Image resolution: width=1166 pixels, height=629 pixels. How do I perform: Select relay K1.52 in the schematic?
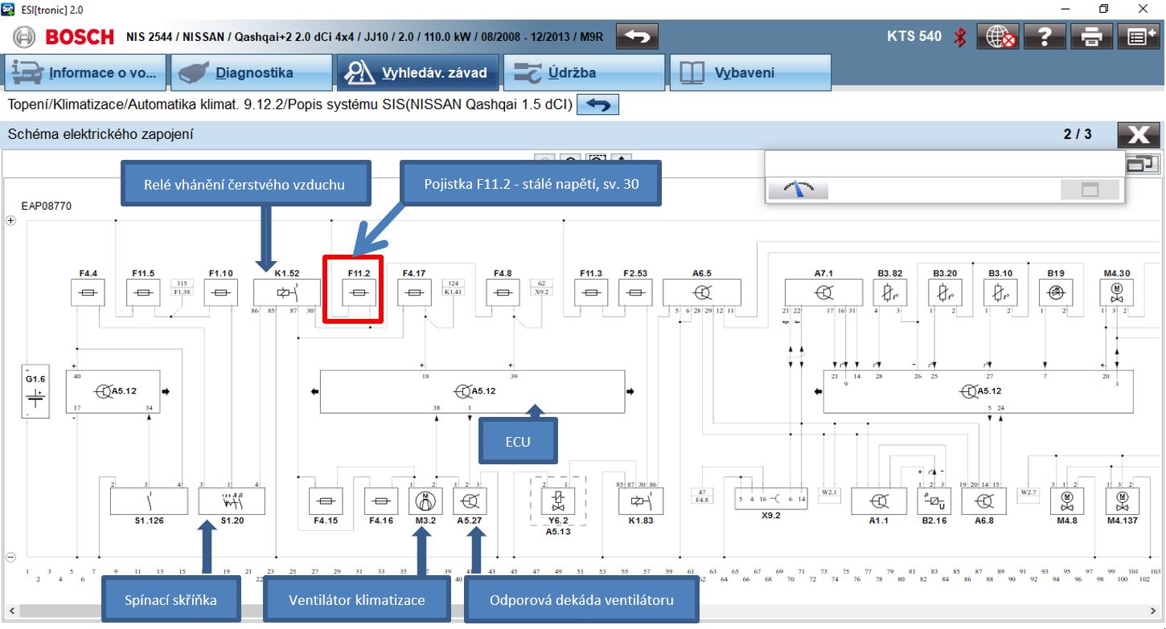pyautogui.click(x=286, y=293)
